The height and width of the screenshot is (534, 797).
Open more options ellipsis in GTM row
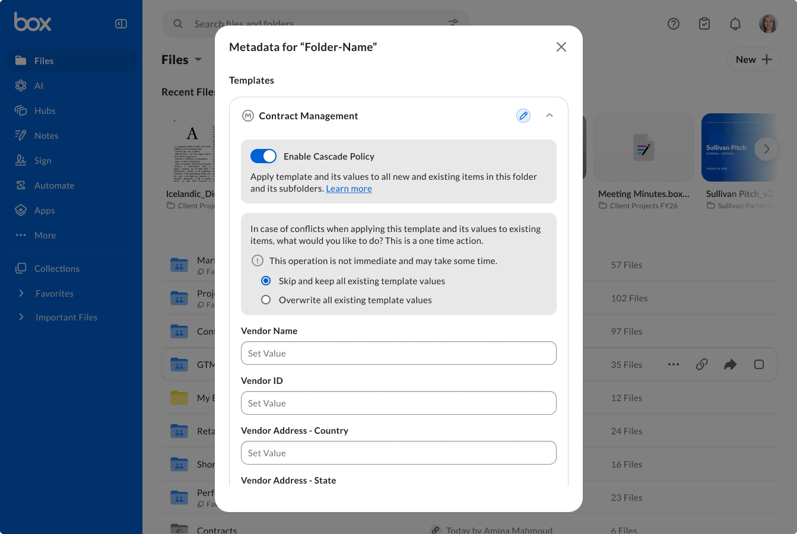[x=674, y=364]
